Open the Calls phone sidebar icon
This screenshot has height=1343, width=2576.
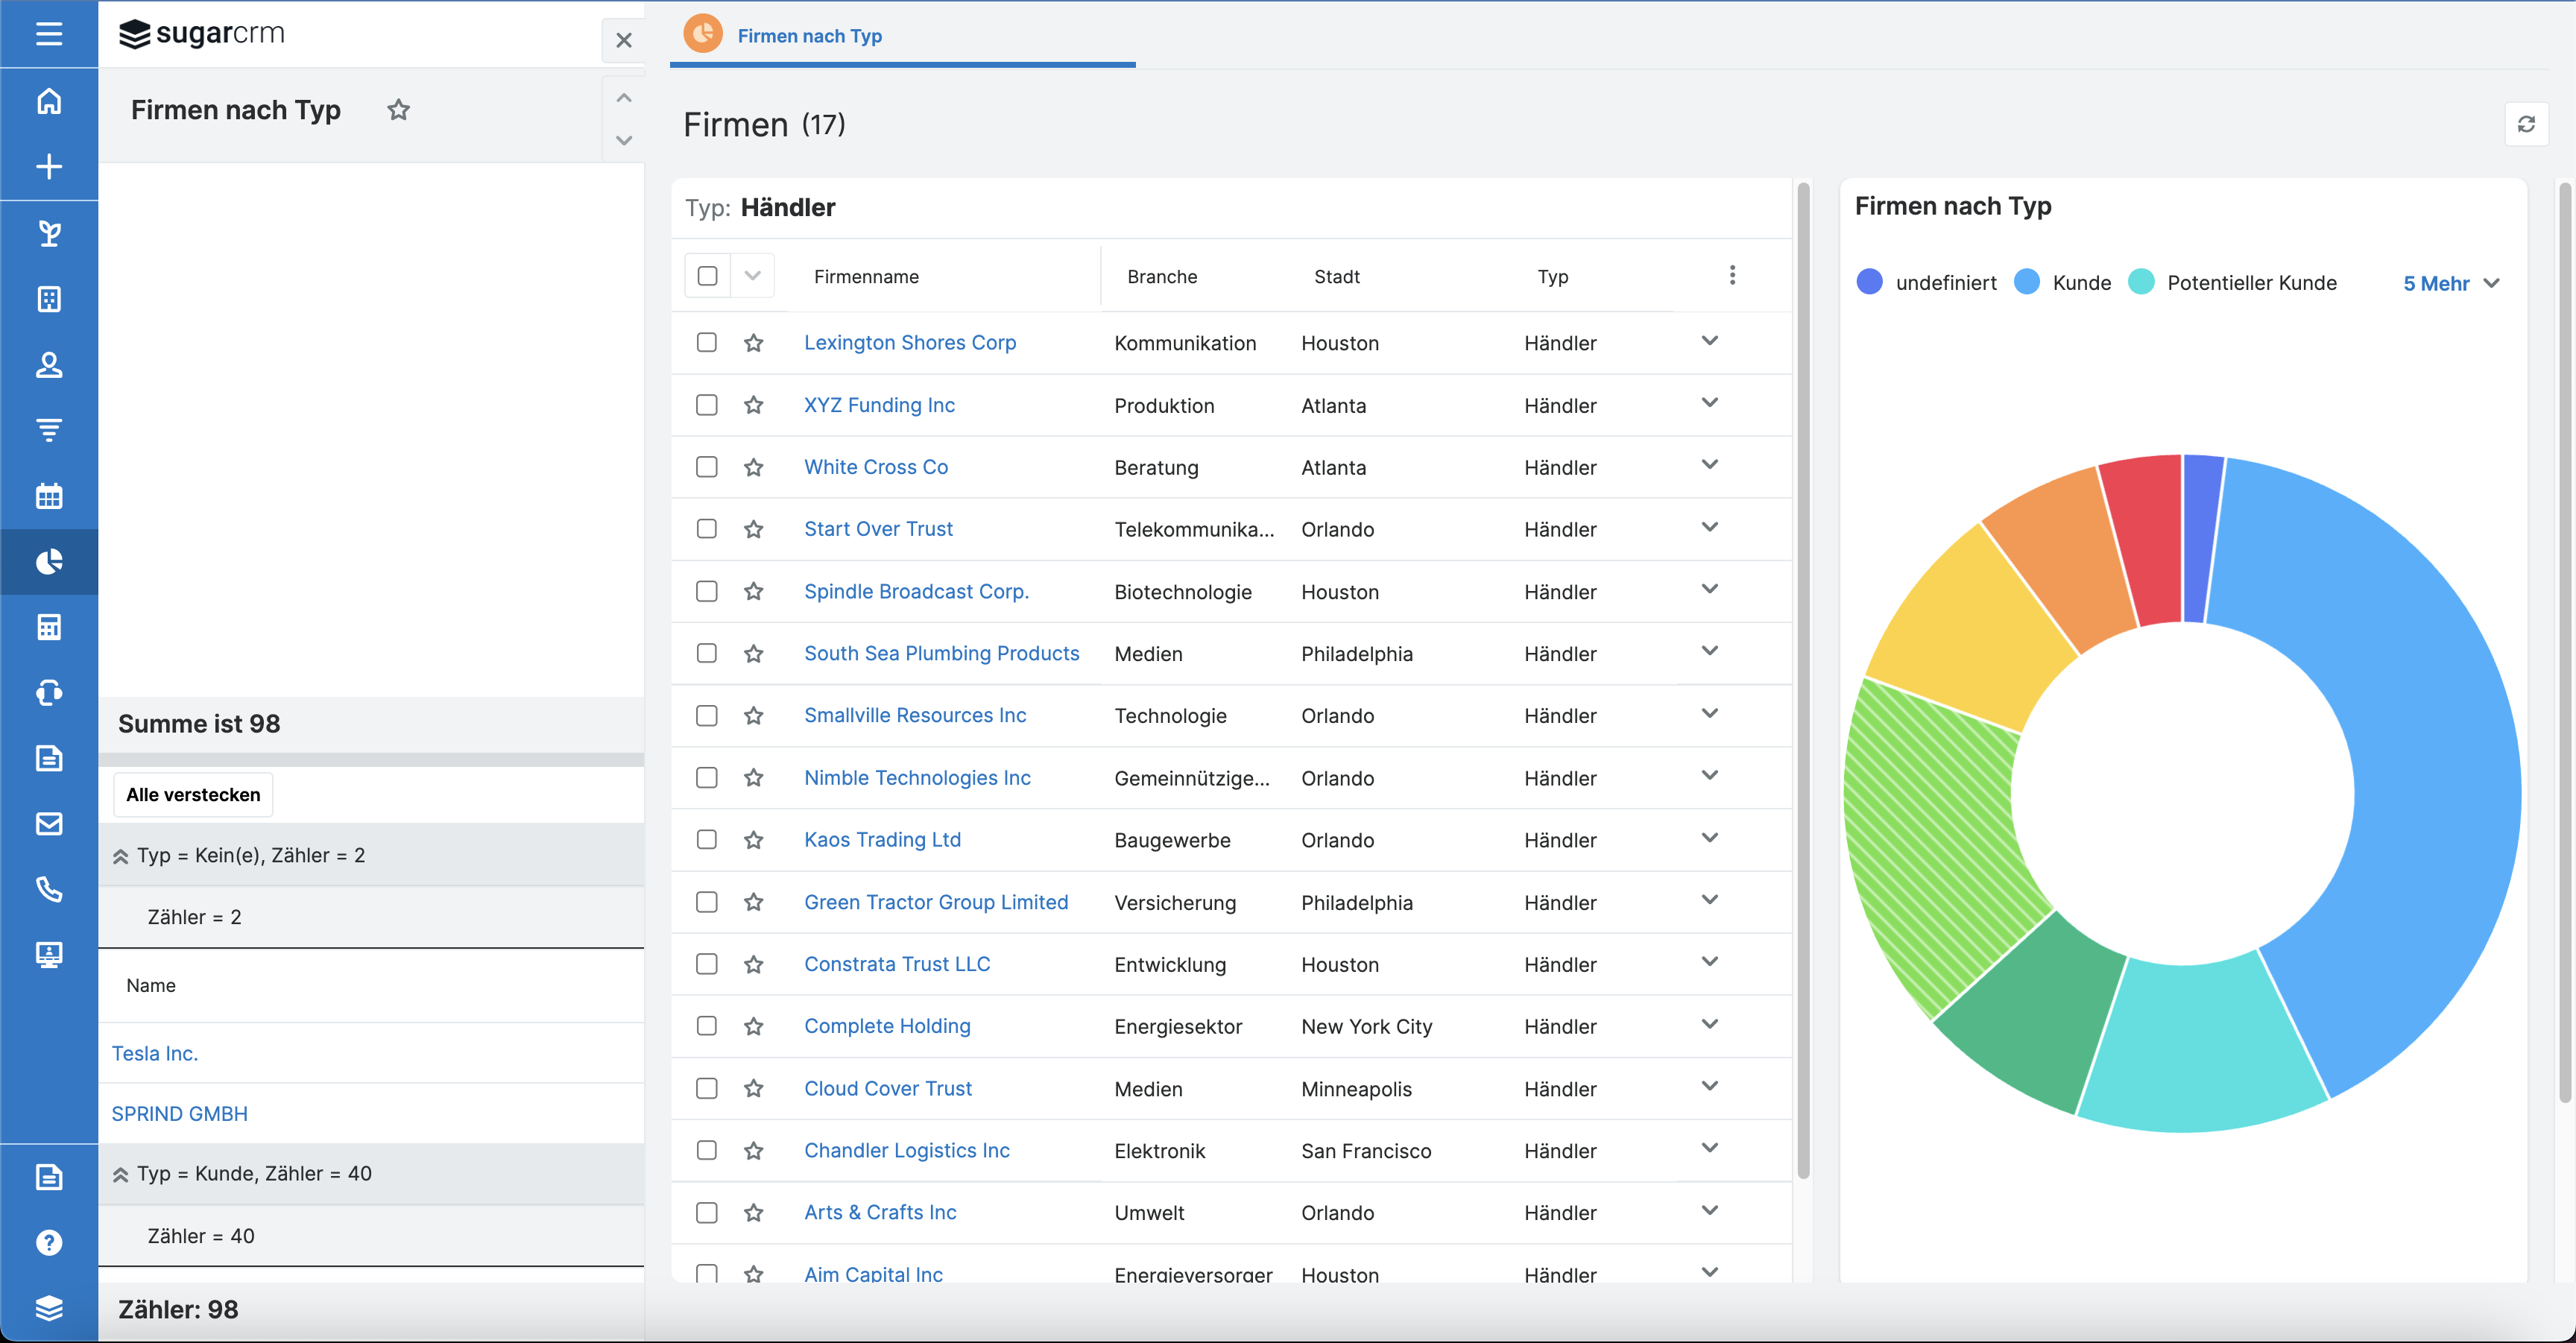click(49, 889)
